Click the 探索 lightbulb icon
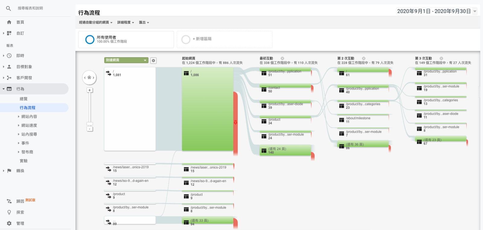The width and height of the screenshot is (483, 230). [9, 212]
